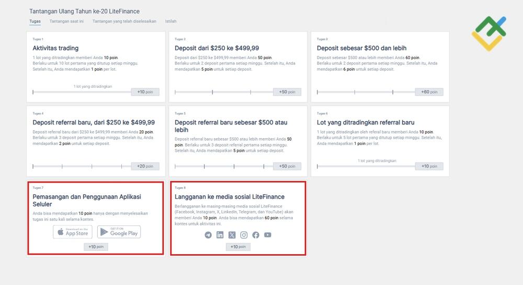
Task: Click the Deposit sebesar $500 progress bar
Action: [366, 92]
